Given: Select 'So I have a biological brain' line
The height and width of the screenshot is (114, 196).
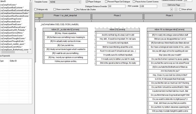Looking at the screenshot, I should pos(170,47).
